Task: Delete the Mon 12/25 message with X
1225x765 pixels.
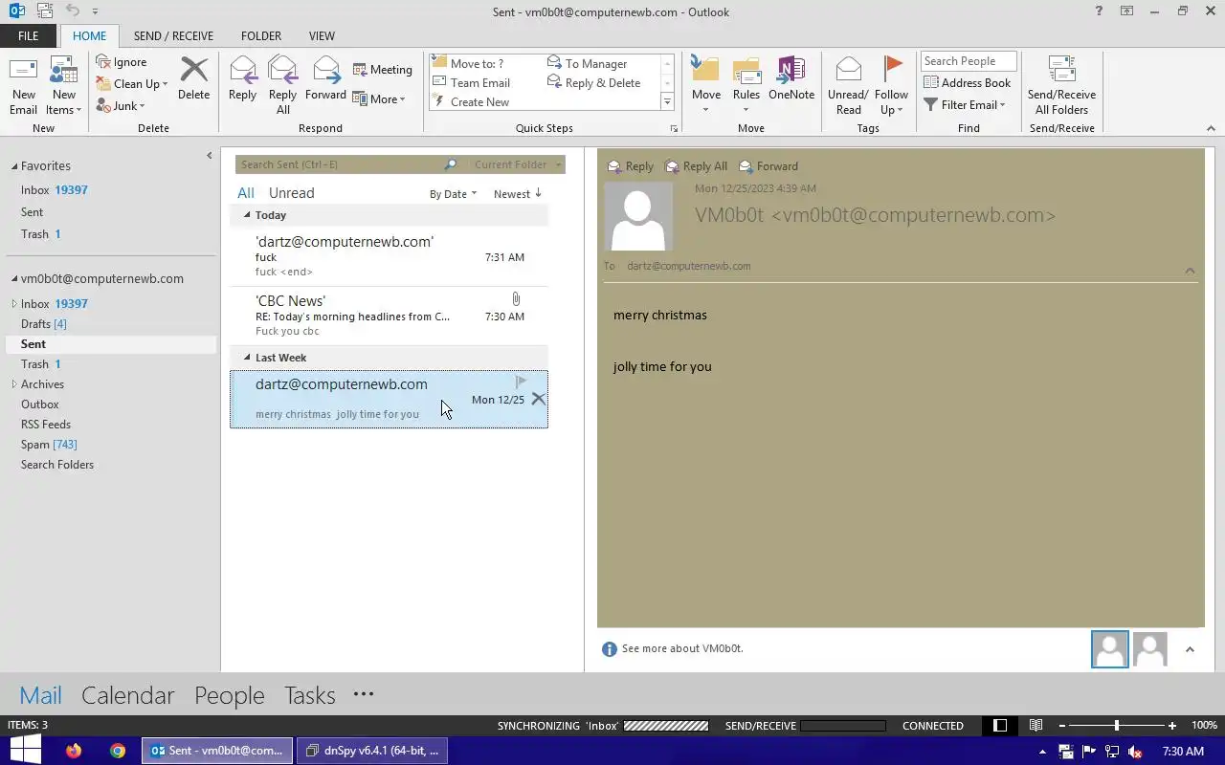Action: click(x=538, y=399)
